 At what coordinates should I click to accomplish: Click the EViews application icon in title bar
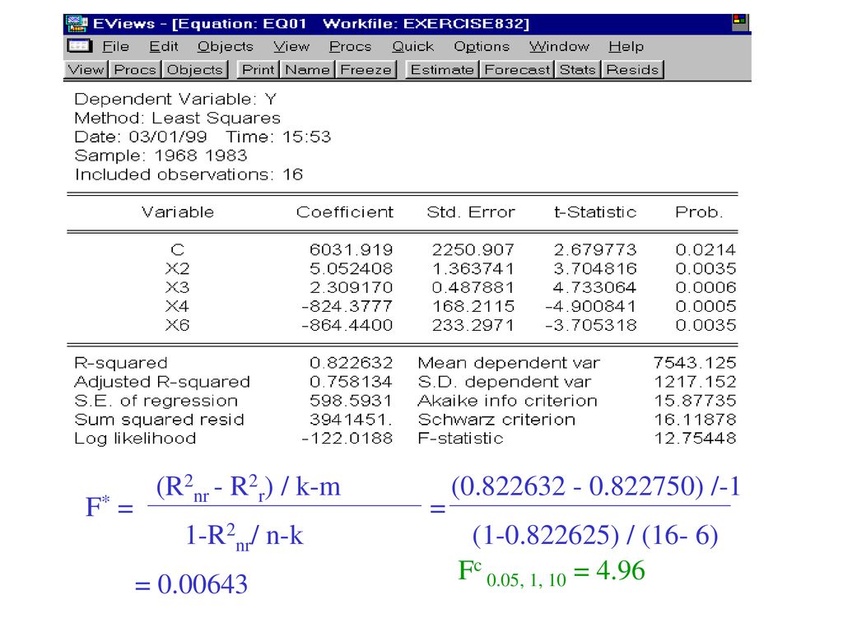pos(77,24)
